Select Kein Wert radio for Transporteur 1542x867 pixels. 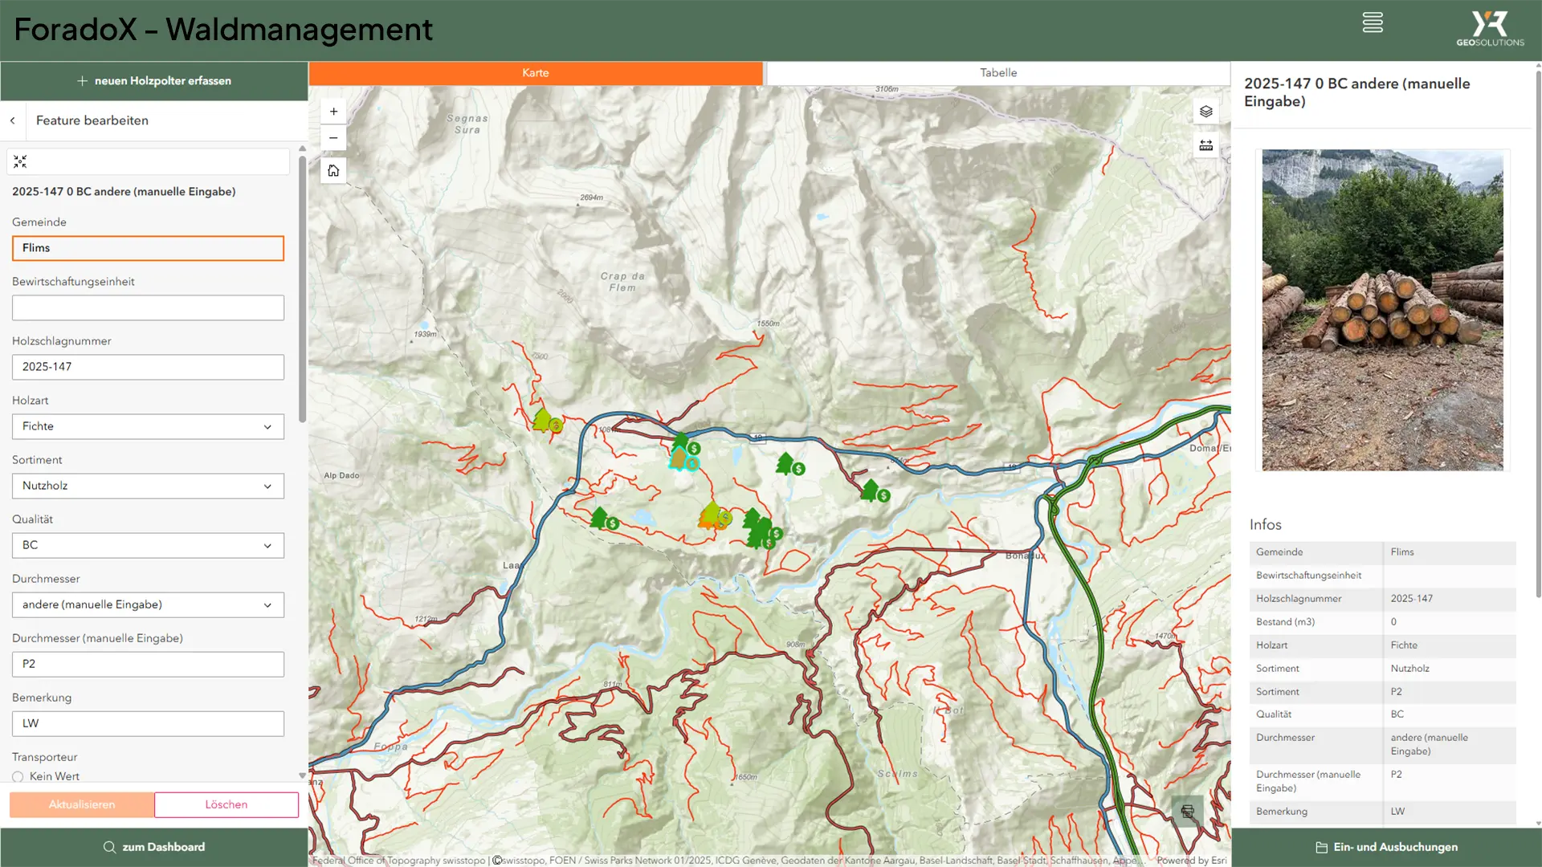click(x=18, y=776)
